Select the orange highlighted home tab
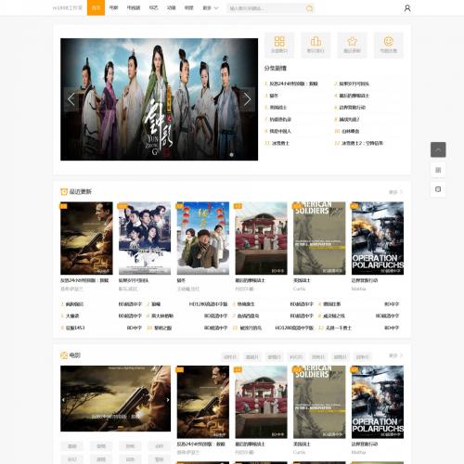The height and width of the screenshot is (464, 464). click(96, 7)
